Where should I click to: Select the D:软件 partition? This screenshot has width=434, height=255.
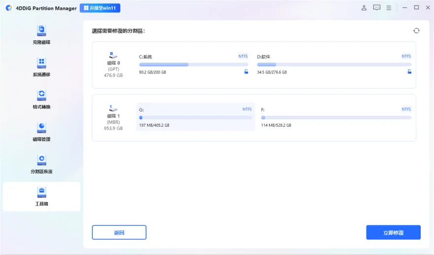[334, 64]
